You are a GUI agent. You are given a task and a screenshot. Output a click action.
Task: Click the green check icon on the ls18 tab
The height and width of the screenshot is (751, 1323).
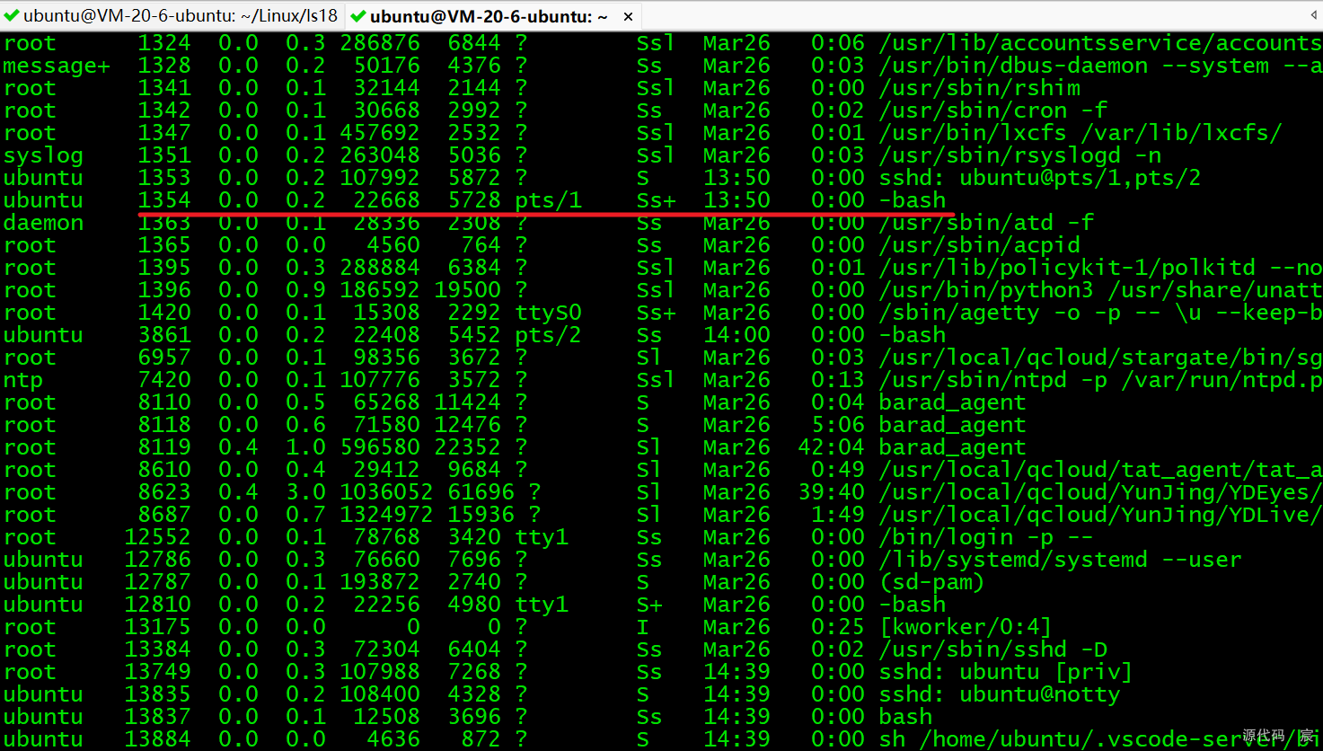tap(12, 15)
